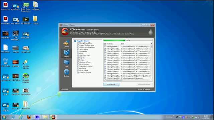Click the Recycle Bin desktop icon
Viewport: 214px width, 120px height.
click(x=5, y=62)
